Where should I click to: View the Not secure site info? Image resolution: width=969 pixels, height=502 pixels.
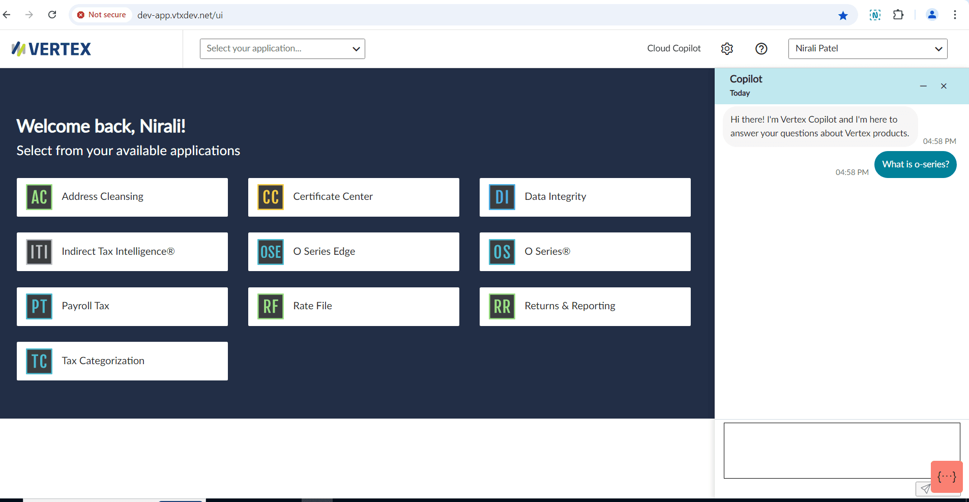tap(102, 15)
